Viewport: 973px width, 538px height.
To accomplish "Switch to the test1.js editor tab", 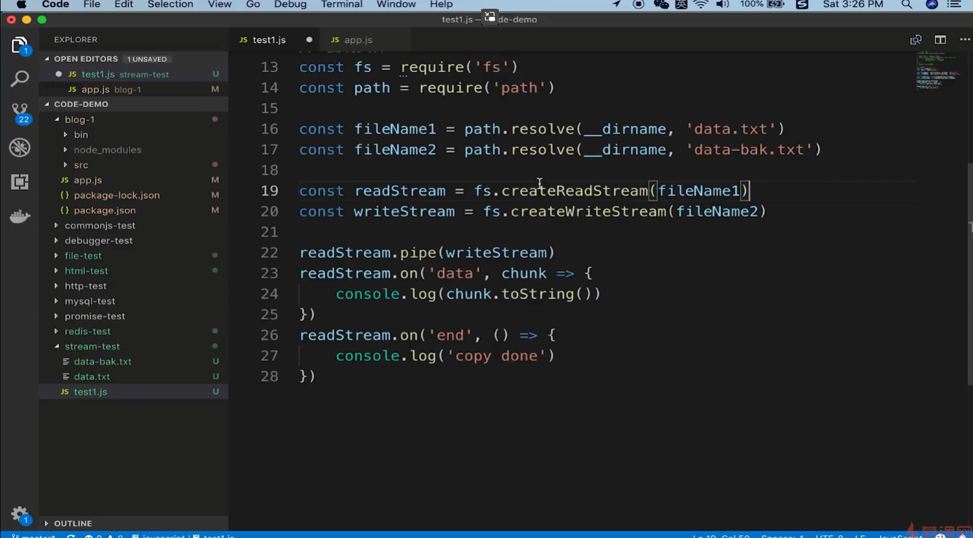I will point(269,40).
